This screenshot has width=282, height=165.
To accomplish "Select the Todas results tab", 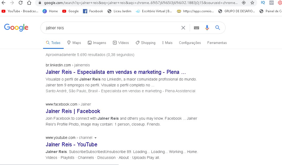I will click(x=53, y=43).
